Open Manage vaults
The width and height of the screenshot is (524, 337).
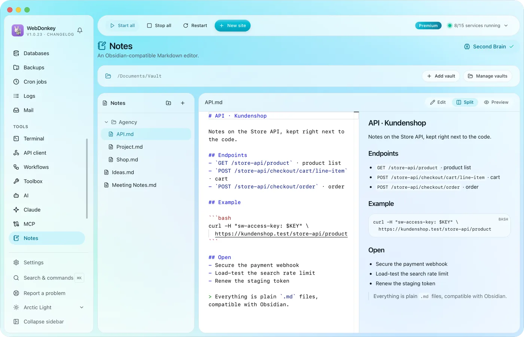click(x=488, y=76)
